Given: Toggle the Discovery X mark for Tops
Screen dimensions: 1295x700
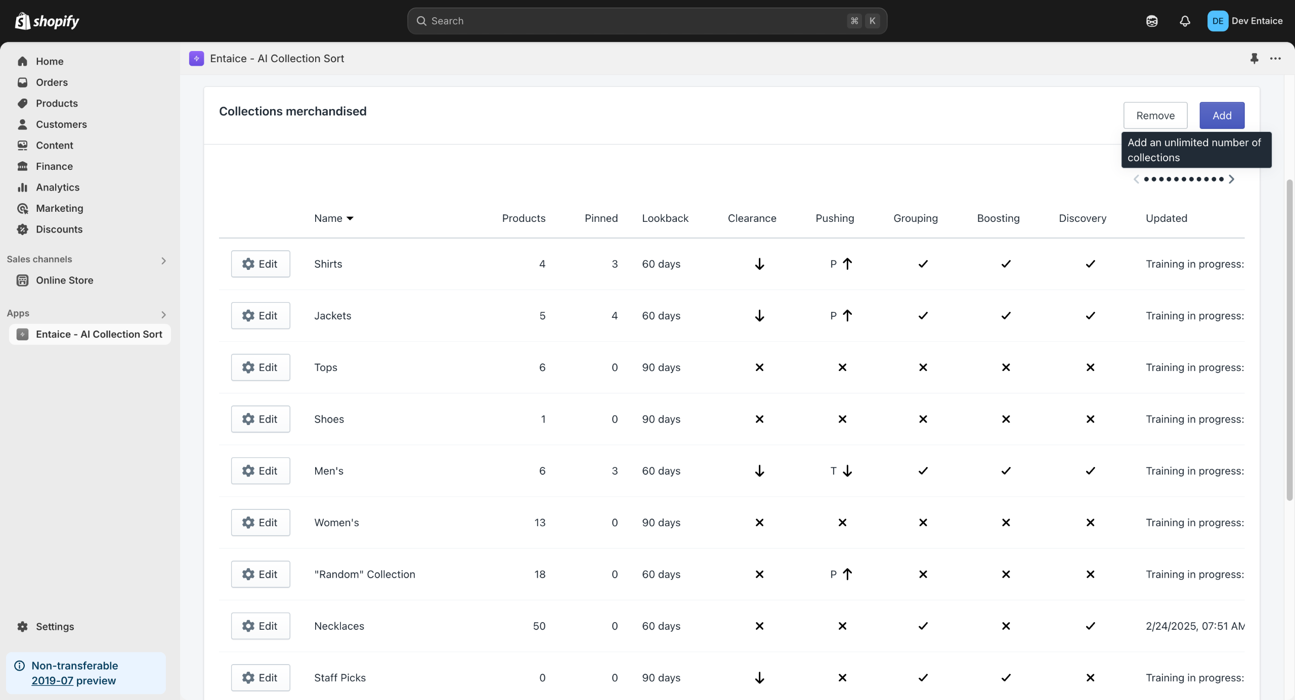Looking at the screenshot, I should (x=1090, y=367).
